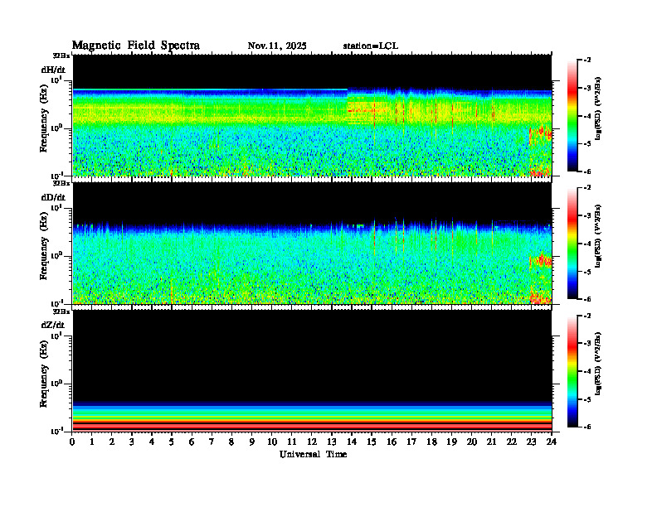Image resolution: width=657 pixels, height=507 pixels.
Task: Click hour tick label "24" on time axis
Action: pyautogui.click(x=552, y=442)
